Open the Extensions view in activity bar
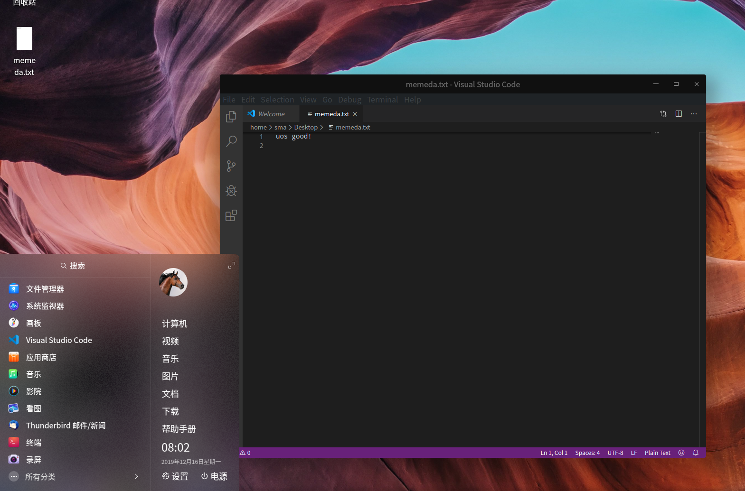Screen dimensions: 745x491 231,216
